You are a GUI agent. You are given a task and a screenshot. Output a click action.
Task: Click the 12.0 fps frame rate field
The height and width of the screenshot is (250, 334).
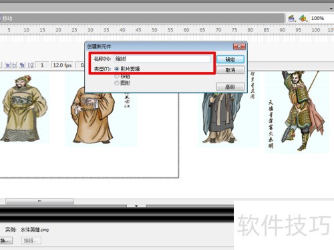point(62,65)
